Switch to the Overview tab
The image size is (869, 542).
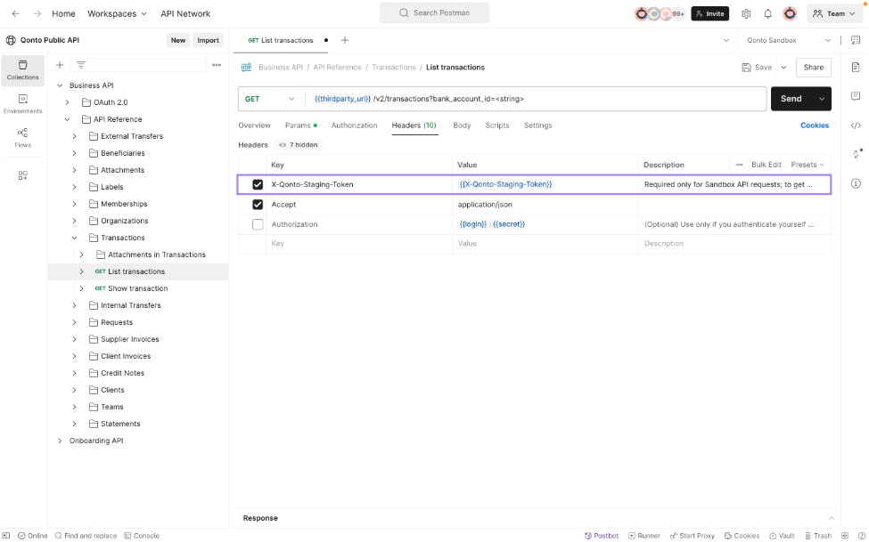pos(254,125)
